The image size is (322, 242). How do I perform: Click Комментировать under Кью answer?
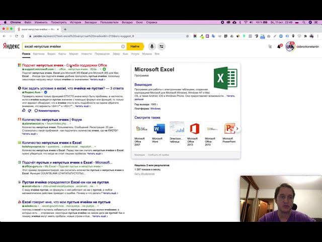pyautogui.click(x=47, y=111)
